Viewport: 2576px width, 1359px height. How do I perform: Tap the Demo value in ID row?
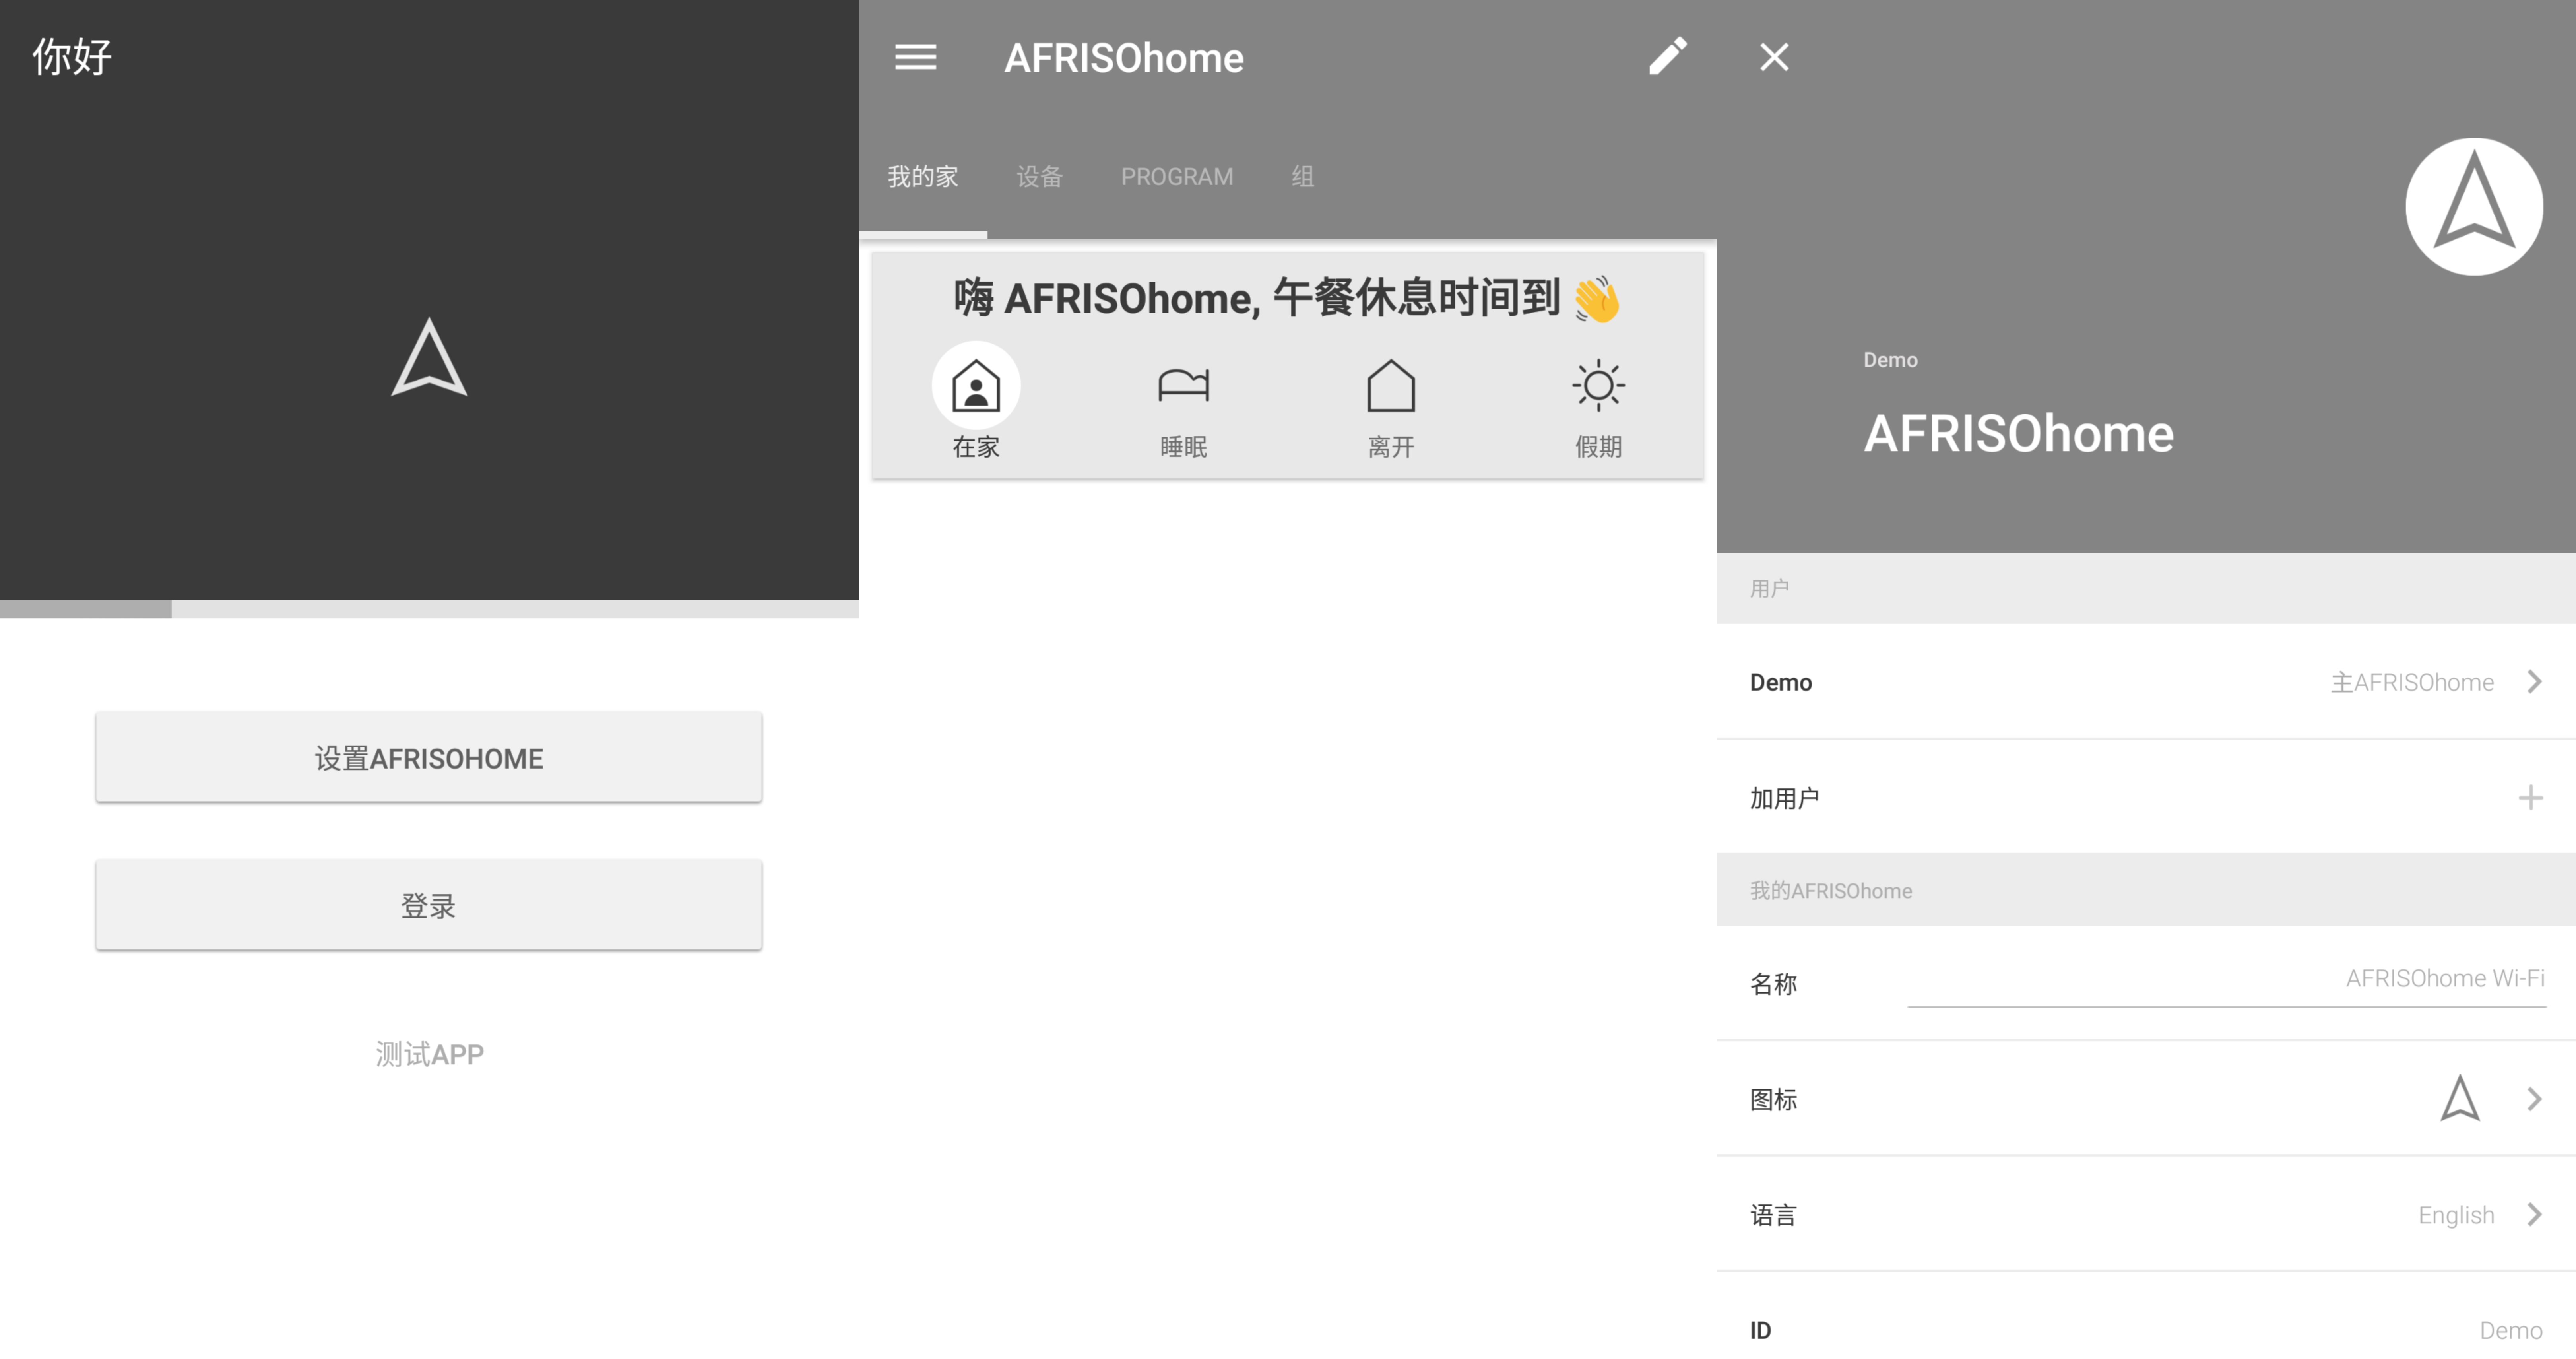pyautogui.click(x=2510, y=1330)
